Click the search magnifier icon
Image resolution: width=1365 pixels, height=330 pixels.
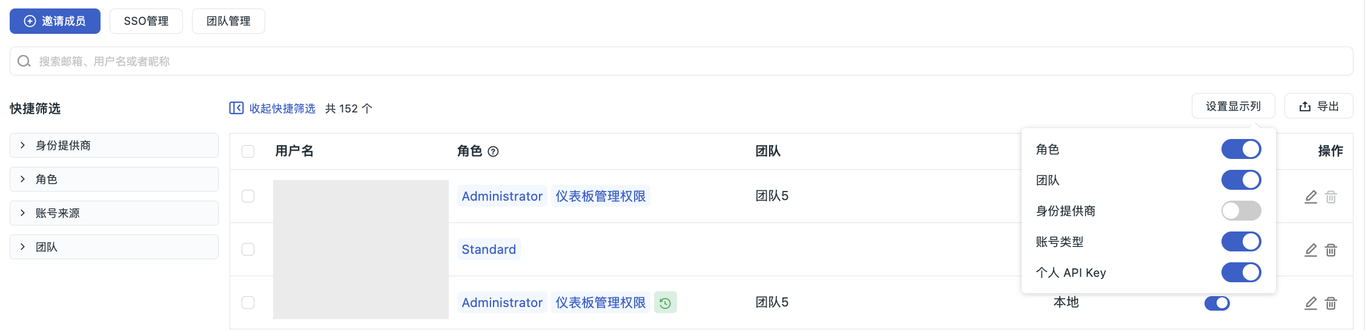24,61
